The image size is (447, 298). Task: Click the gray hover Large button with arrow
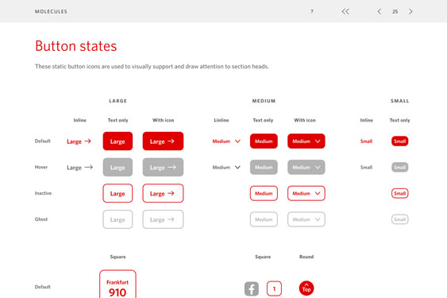tap(163, 167)
